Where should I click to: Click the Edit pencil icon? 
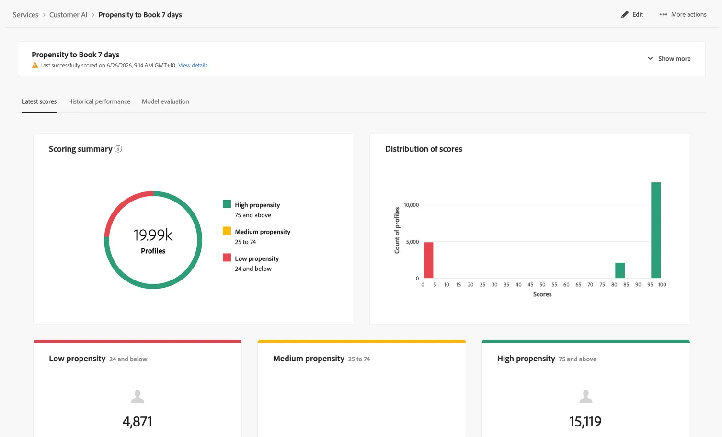point(625,15)
